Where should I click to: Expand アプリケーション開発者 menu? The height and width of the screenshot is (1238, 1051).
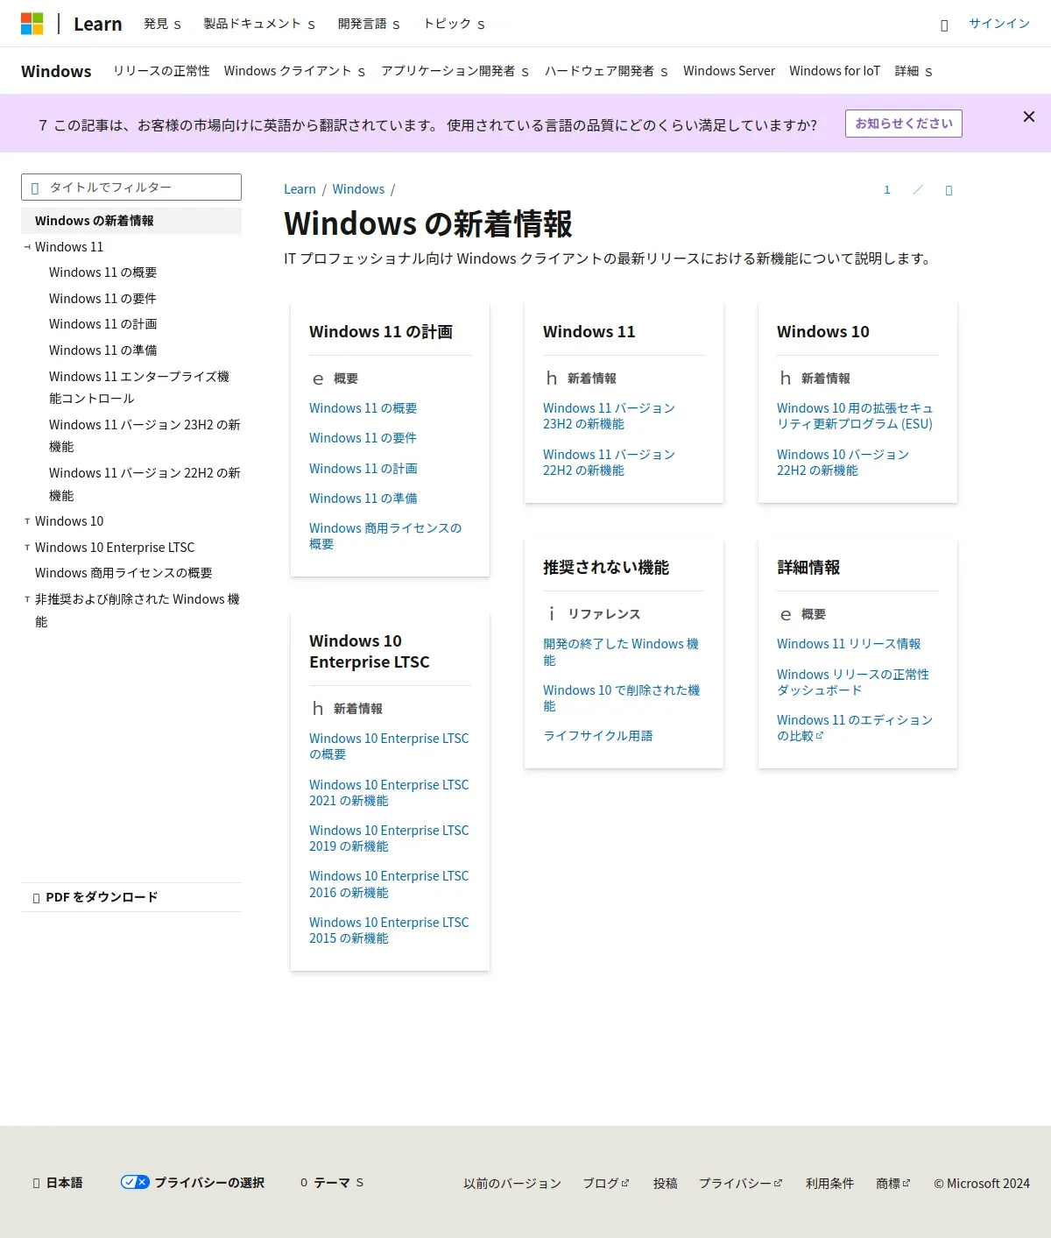click(x=455, y=71)
